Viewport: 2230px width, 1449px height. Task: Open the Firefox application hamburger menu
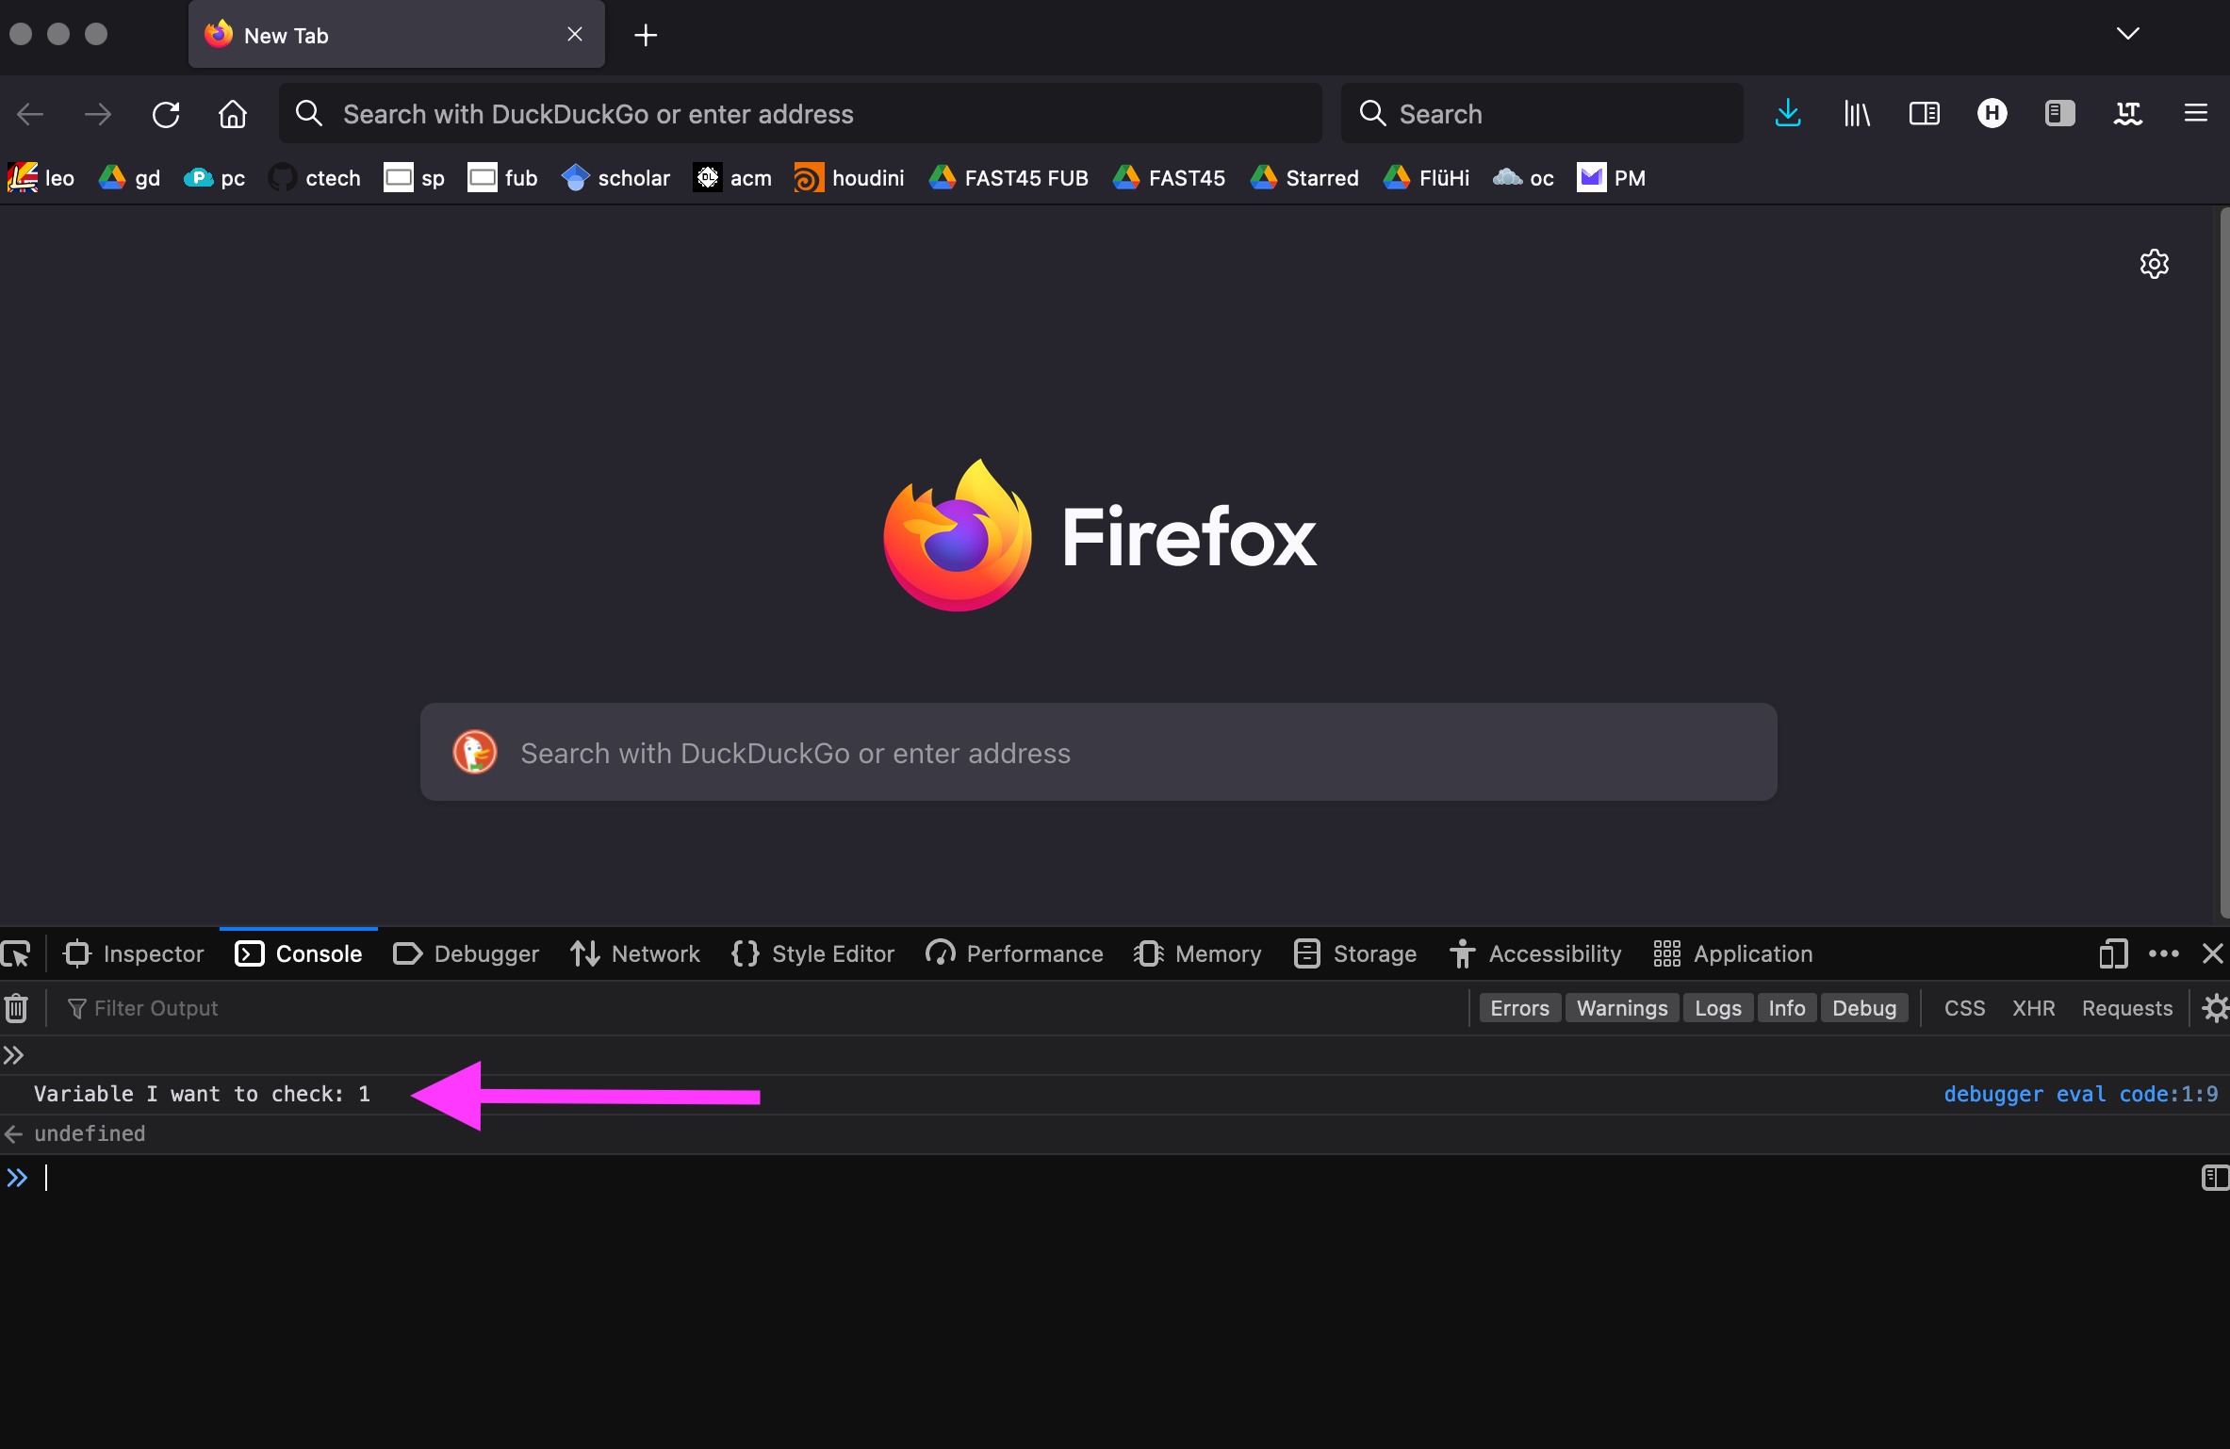click(2195, 113)
